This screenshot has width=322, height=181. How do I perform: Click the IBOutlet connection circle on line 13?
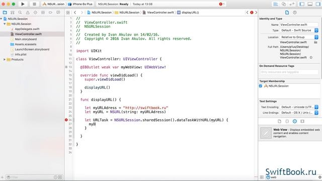point(66,67)
